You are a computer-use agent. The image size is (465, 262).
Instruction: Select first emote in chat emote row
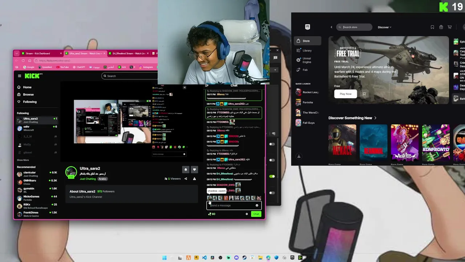pyautogui.click(x=209, y=198)
